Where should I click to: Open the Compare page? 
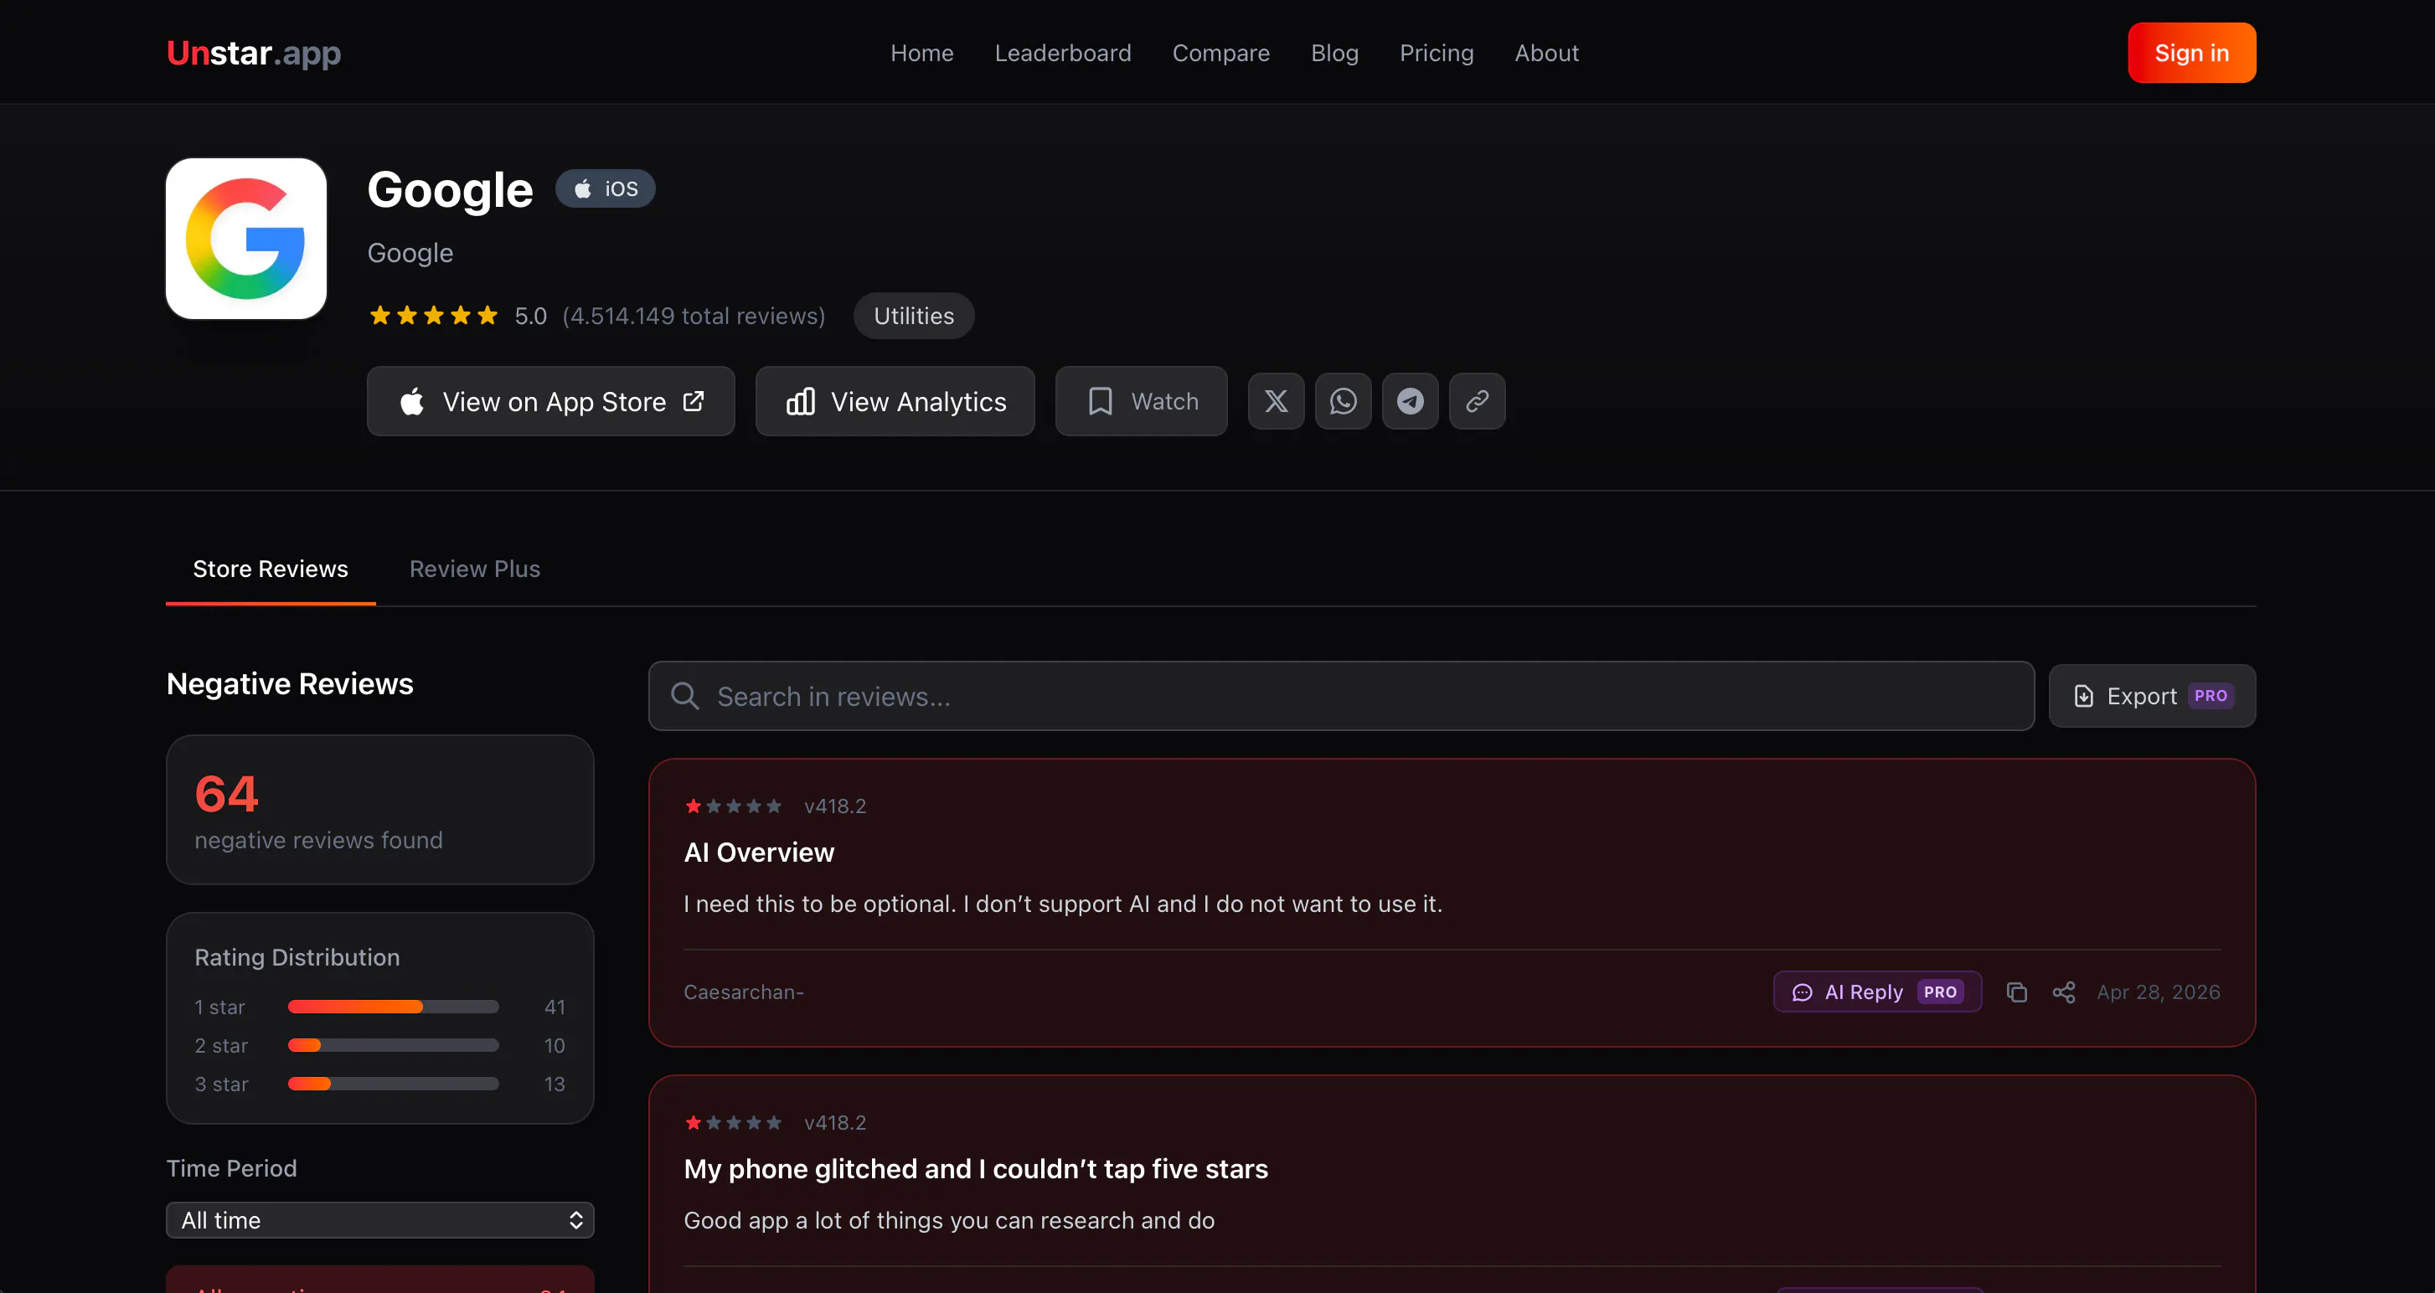[1220, 53]
